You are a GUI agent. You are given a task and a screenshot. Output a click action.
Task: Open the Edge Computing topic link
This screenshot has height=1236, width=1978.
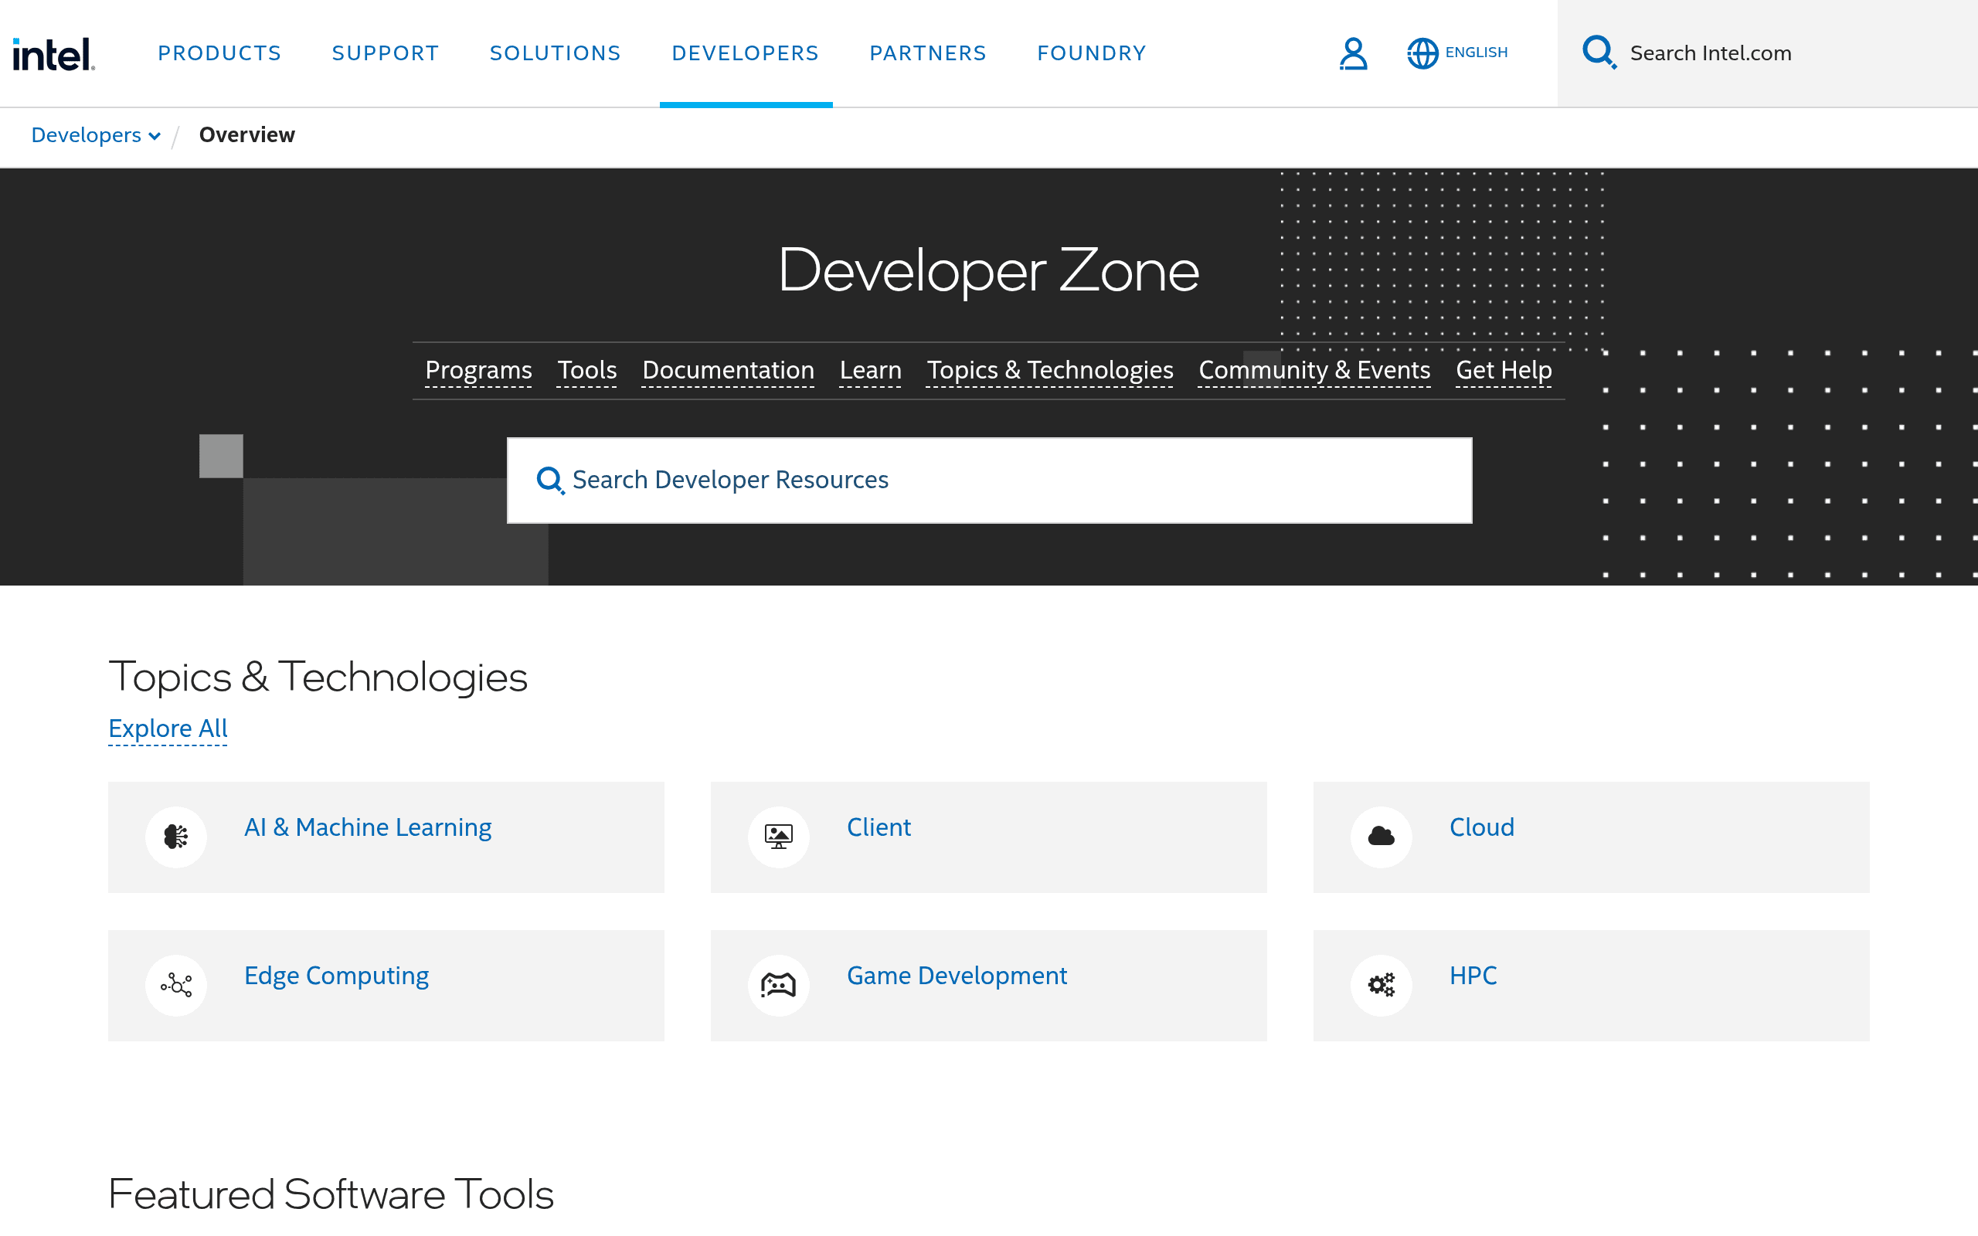click(x=336, y=976)
